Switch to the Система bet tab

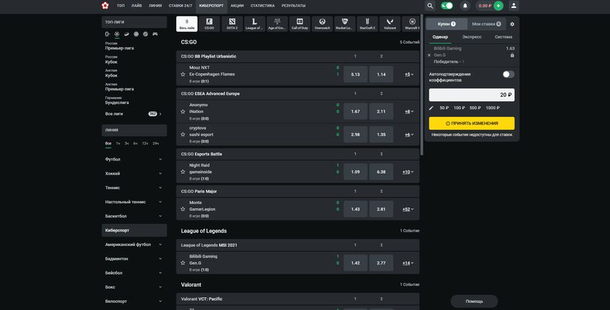pyautogui.click(x=504, y=37)
